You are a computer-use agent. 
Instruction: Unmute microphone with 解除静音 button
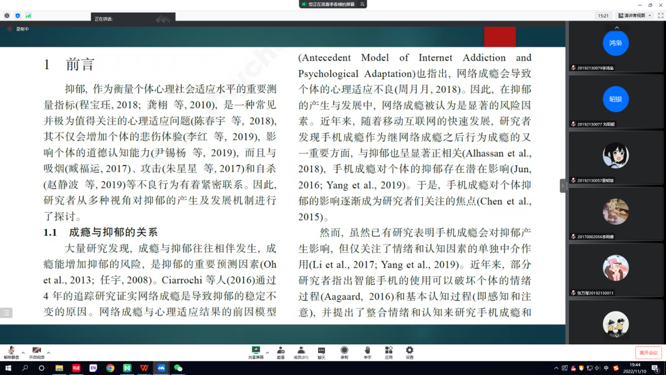tap(11, 352)
